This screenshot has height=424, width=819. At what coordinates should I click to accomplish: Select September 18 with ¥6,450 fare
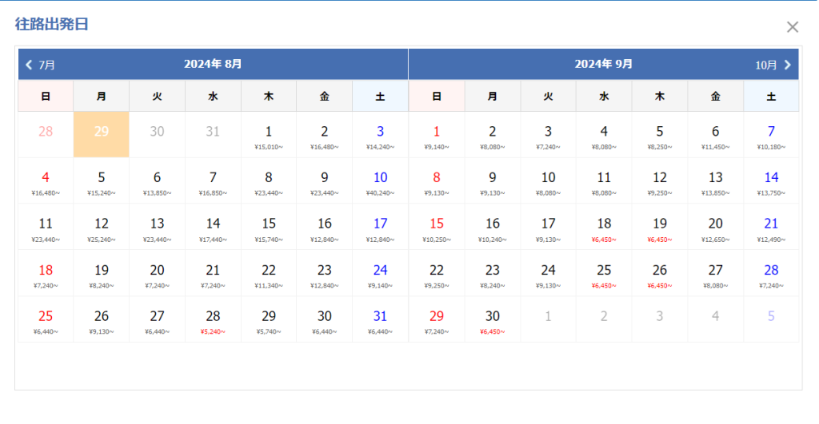(604, 228)
